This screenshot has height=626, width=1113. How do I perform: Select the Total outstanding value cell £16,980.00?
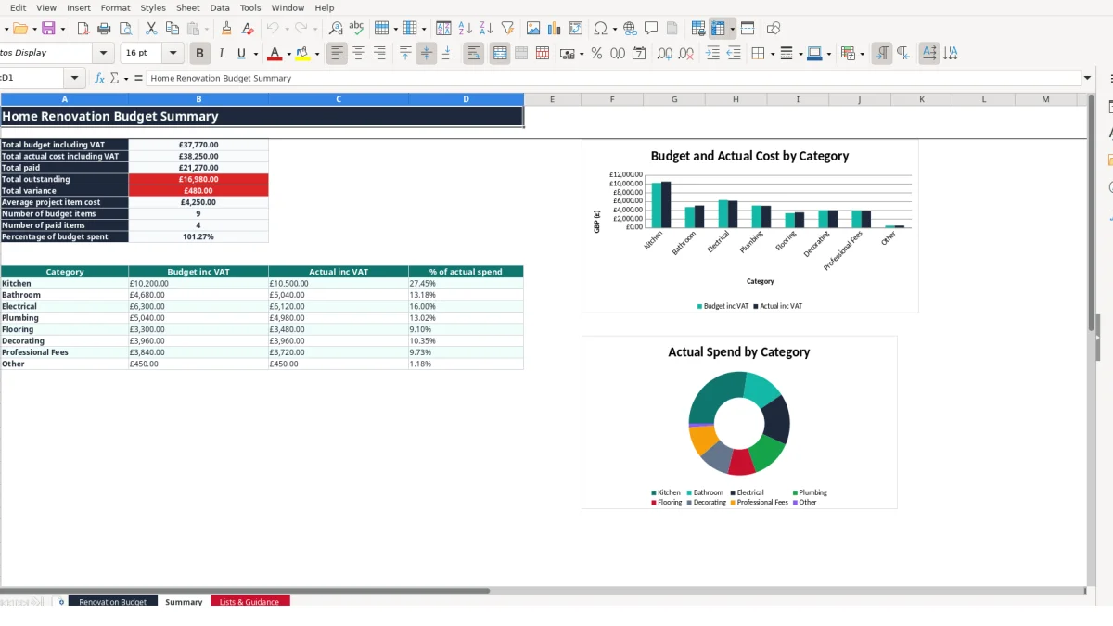[198, 179]
